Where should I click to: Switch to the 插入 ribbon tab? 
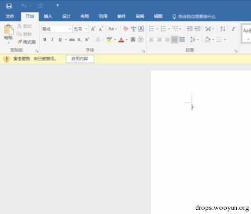[x=48, y=16]
